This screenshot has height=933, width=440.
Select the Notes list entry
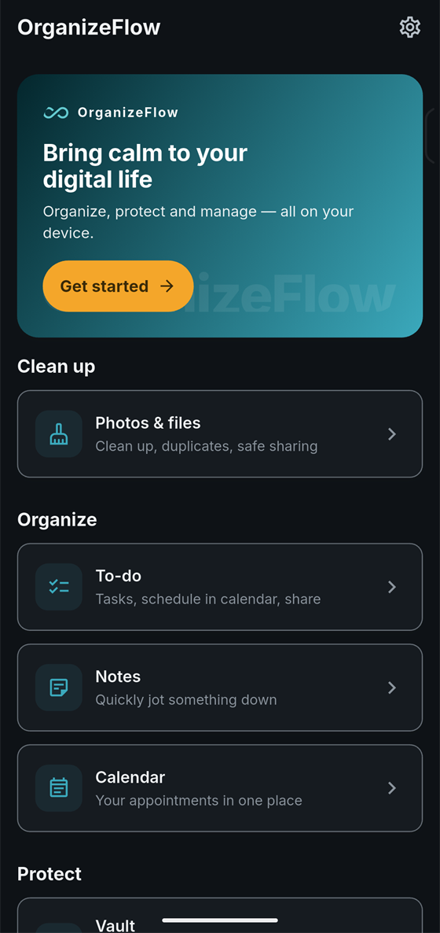[x=220, y=688]
